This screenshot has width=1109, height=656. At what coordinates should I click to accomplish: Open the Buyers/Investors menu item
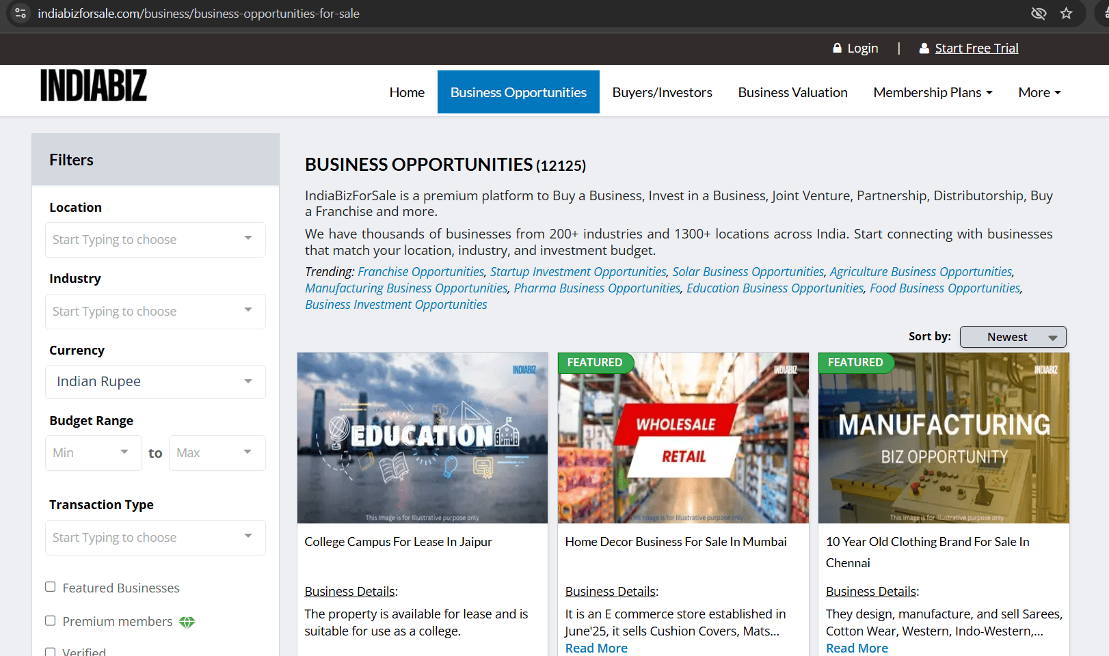click(662, 92)
